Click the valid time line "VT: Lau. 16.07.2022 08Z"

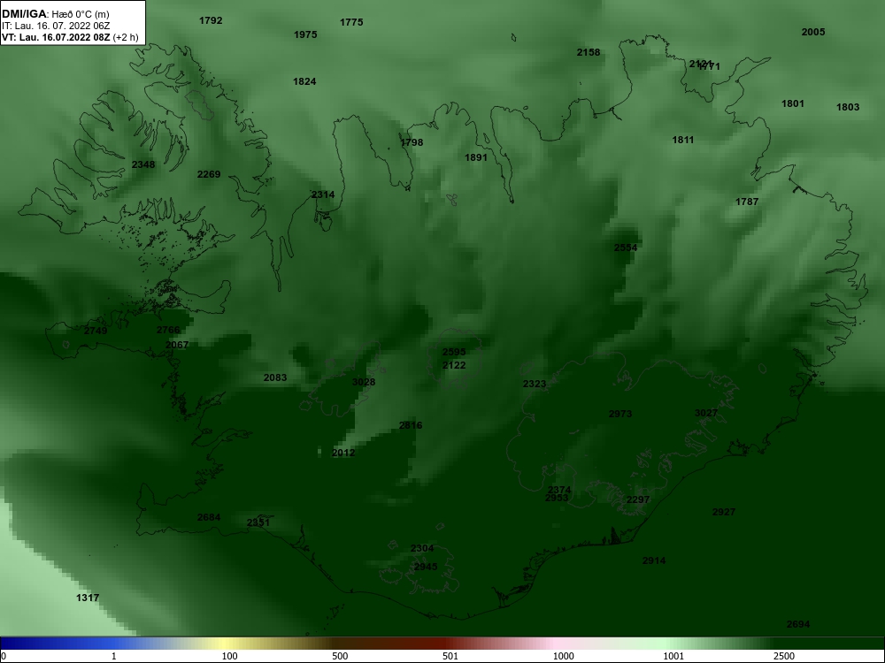(x=56, y=38)
